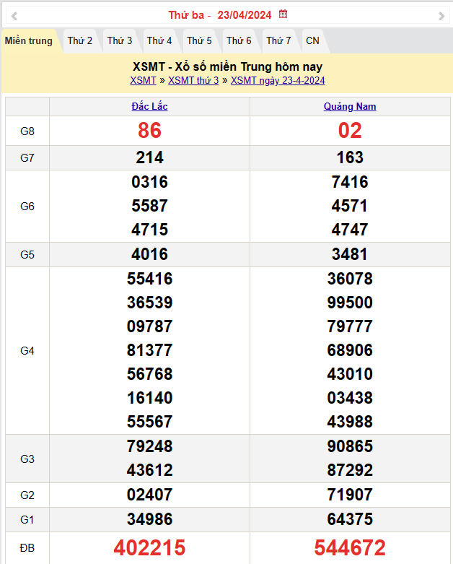Open the Quảng Nam province link

[350, 107]
